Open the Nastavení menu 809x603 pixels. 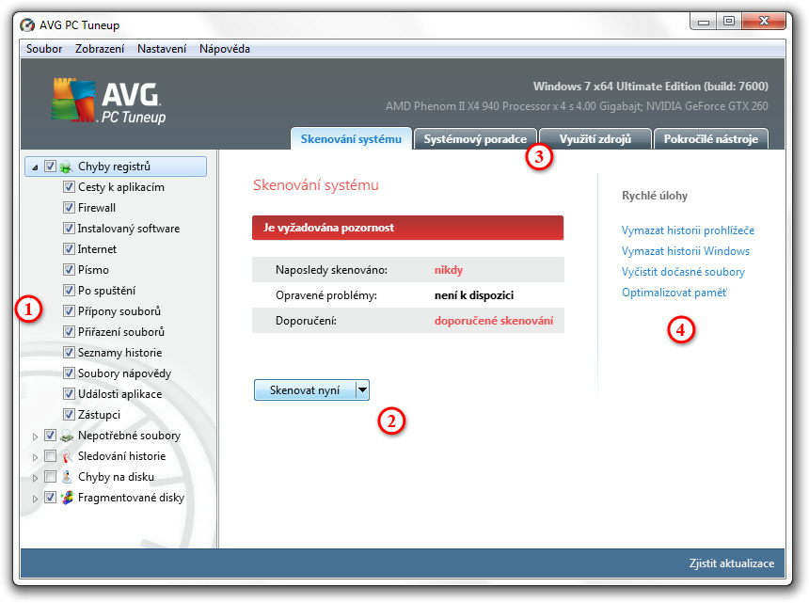coord(162,49)
